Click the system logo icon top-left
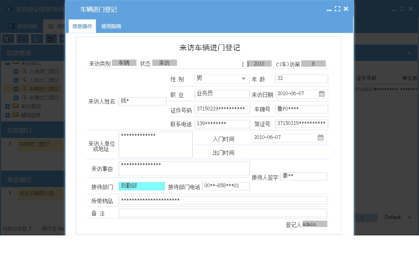This screenshot has width=419, height=257. coord(9,8)
